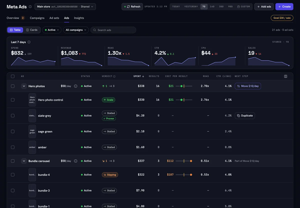Click the Create button
Viewport: 300px width, 208px height.
click(x=284, y=7)
